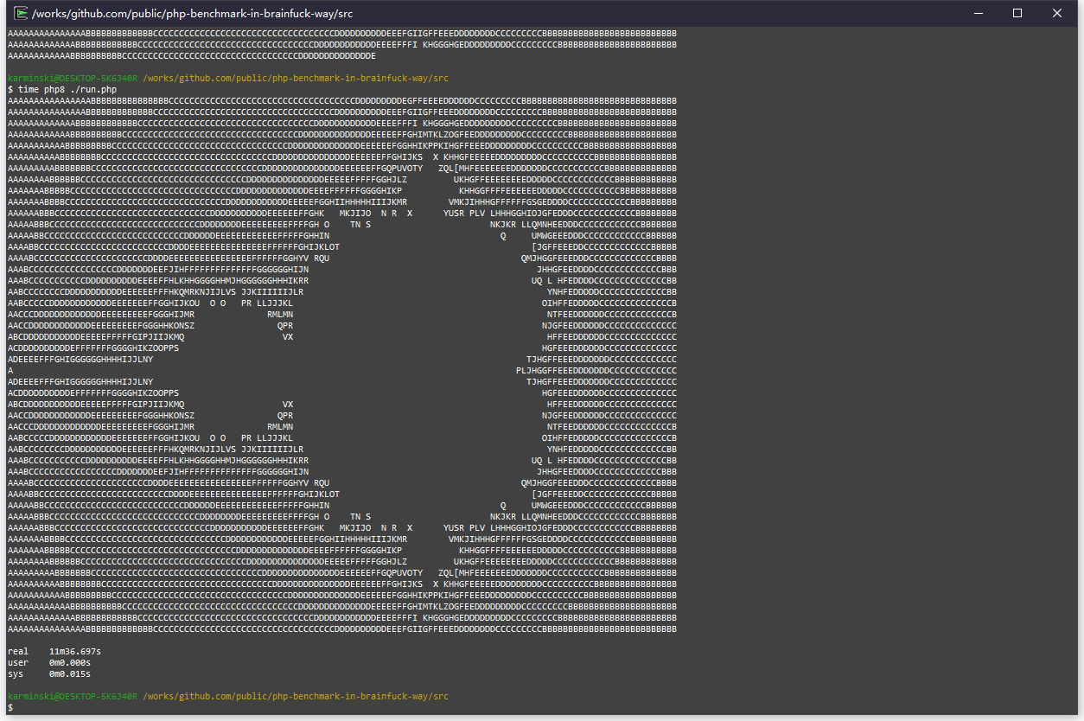
Task: Click the terminal icon in the title bar
Action: click(x=21, y=13)
